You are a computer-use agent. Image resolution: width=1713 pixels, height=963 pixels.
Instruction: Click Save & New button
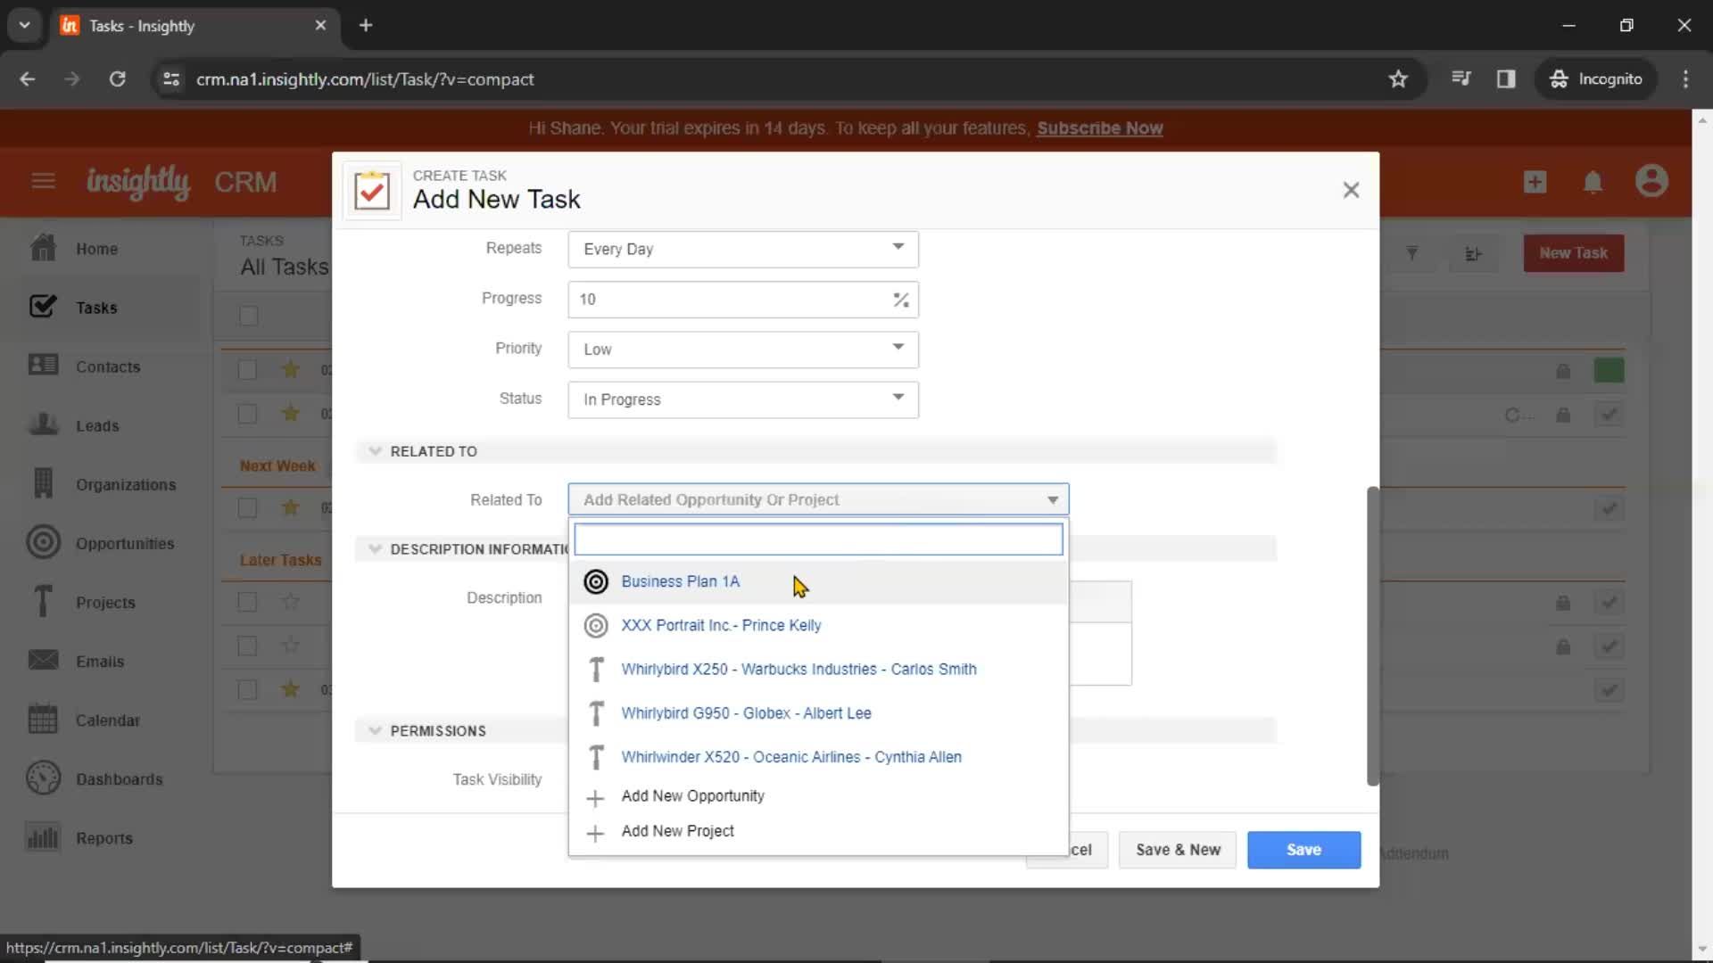[1178, 850]
